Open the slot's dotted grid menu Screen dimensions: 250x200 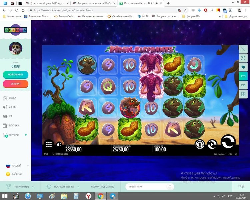[x=49, y=144]
